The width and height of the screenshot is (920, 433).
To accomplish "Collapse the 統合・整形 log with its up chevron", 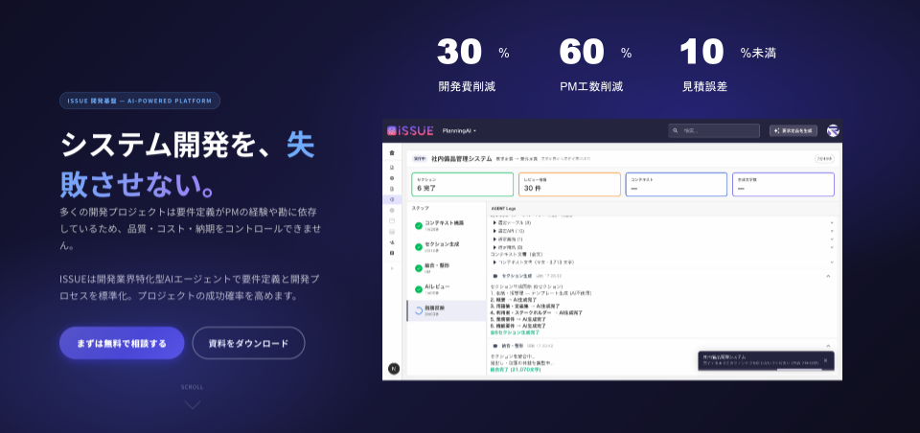I will pyautogui.click(x=828, y=346).
